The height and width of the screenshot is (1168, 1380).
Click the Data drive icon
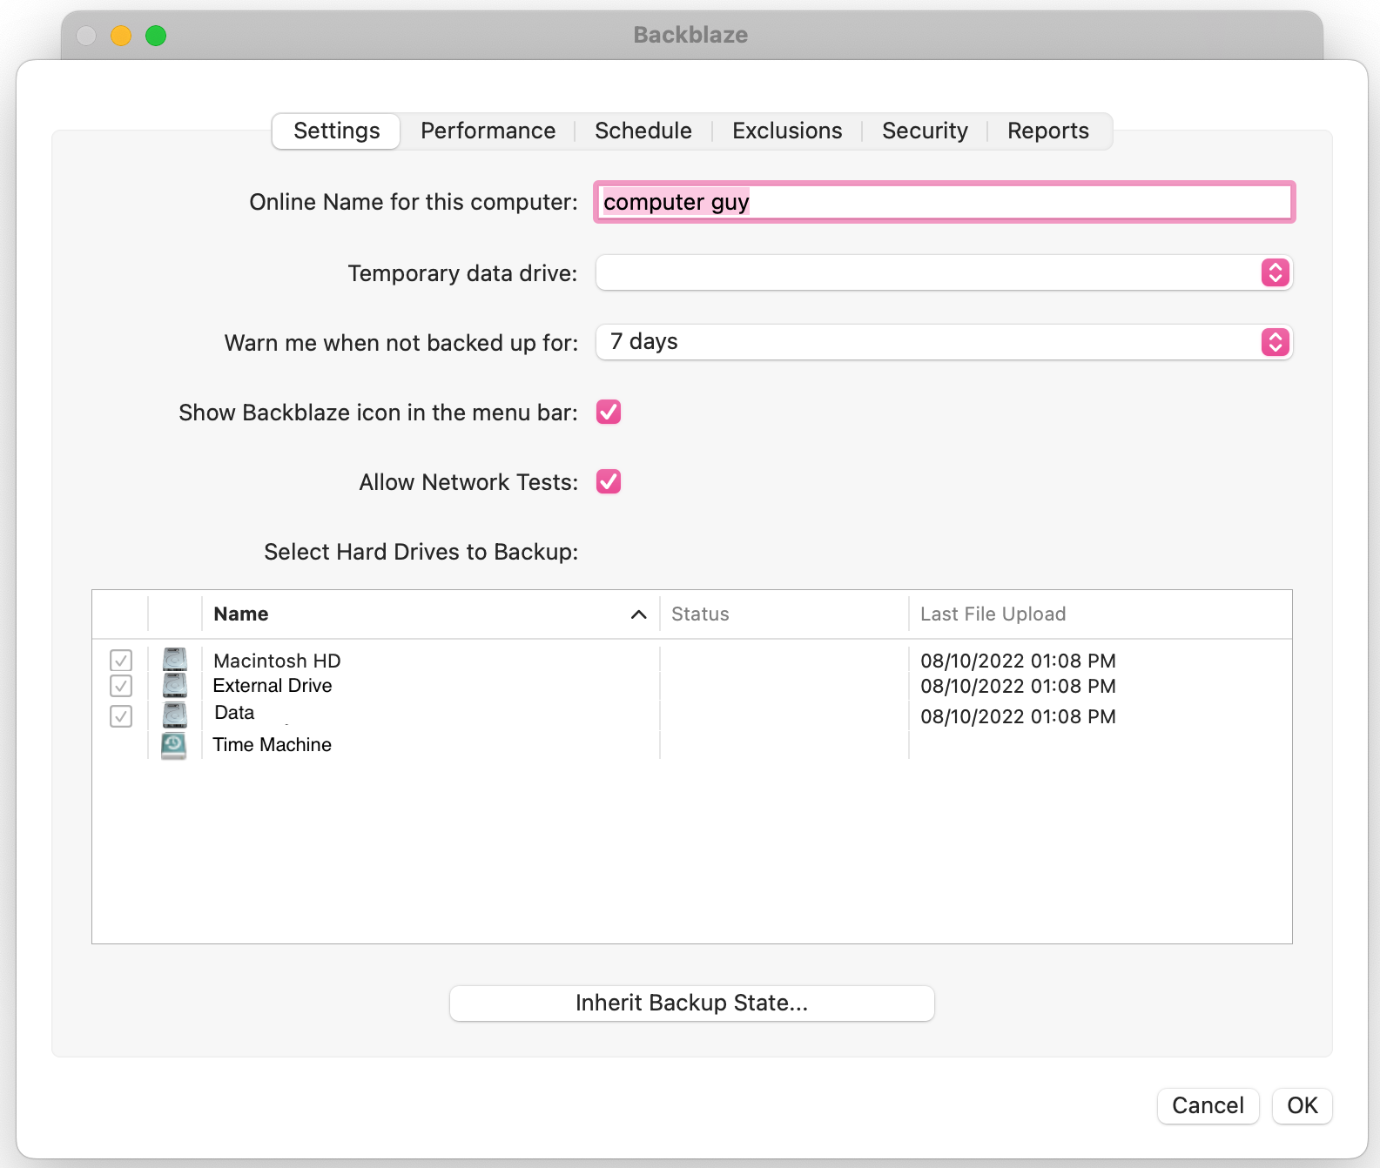click(175, 715)
